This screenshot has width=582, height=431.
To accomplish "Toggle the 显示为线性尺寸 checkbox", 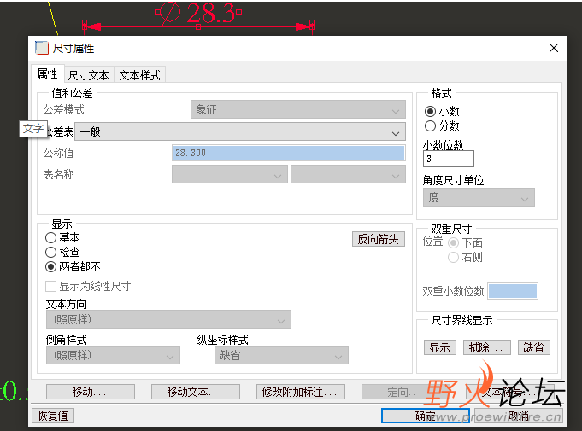I will point(51,287).
